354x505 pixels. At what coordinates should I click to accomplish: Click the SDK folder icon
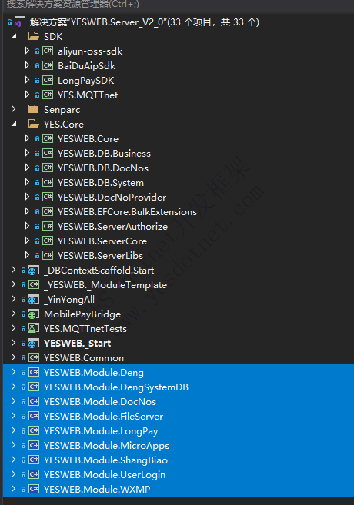34,36
